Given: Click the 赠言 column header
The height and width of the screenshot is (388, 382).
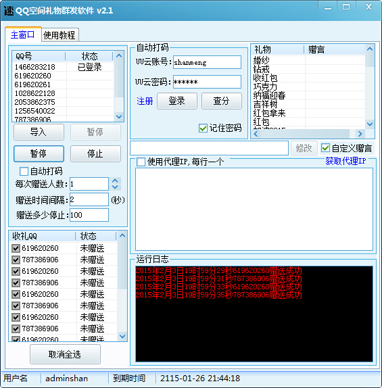Looking at the screenshot, I should [335, 49].
